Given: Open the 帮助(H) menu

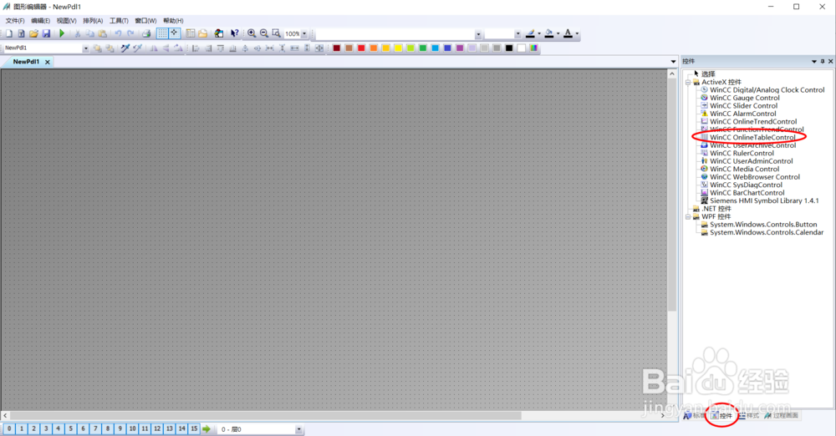Looking at the screenshot, I should [x=173, y=21].
